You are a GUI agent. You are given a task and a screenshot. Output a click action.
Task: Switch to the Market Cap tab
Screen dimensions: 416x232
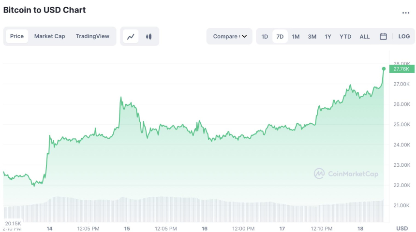pyautogui.click(x=49, y=36)
